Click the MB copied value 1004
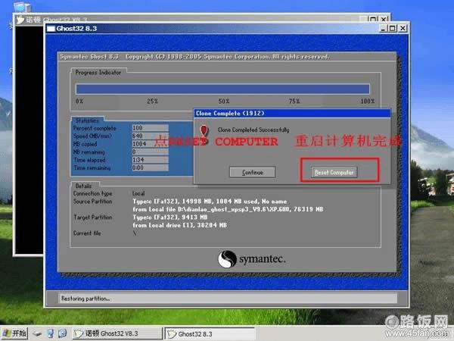 [151, 144]
